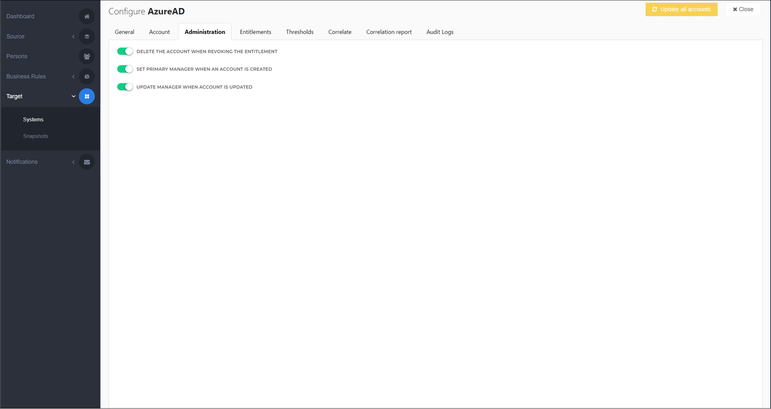Select the Administration tab
771x409 pixels.
coord(205,32)
